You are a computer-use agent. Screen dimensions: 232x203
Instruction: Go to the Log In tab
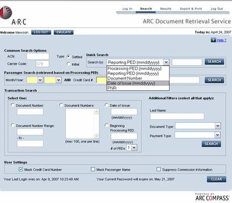click(x=127, y=9)
